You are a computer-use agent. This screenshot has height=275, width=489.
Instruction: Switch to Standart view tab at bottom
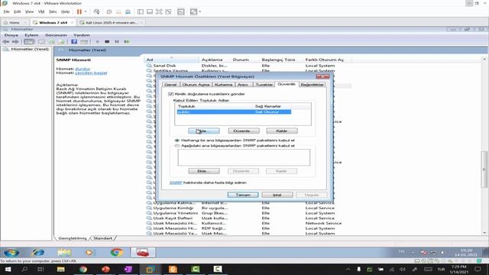pyautogui.click(x=103, y=238)
